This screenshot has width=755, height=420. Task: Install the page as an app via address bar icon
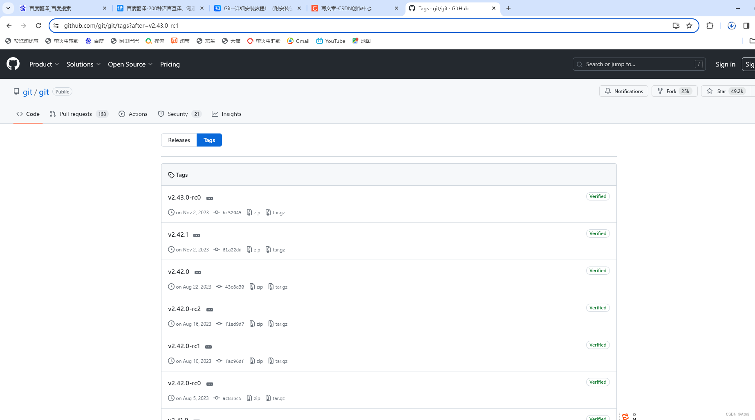pyautogui.click(x=676, y=26)
